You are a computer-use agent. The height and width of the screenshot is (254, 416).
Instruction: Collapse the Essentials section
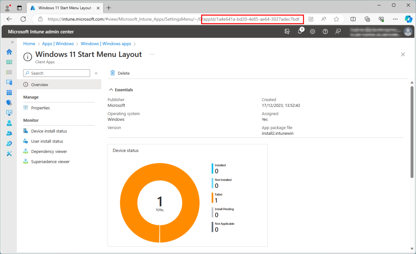pos(111,90)
